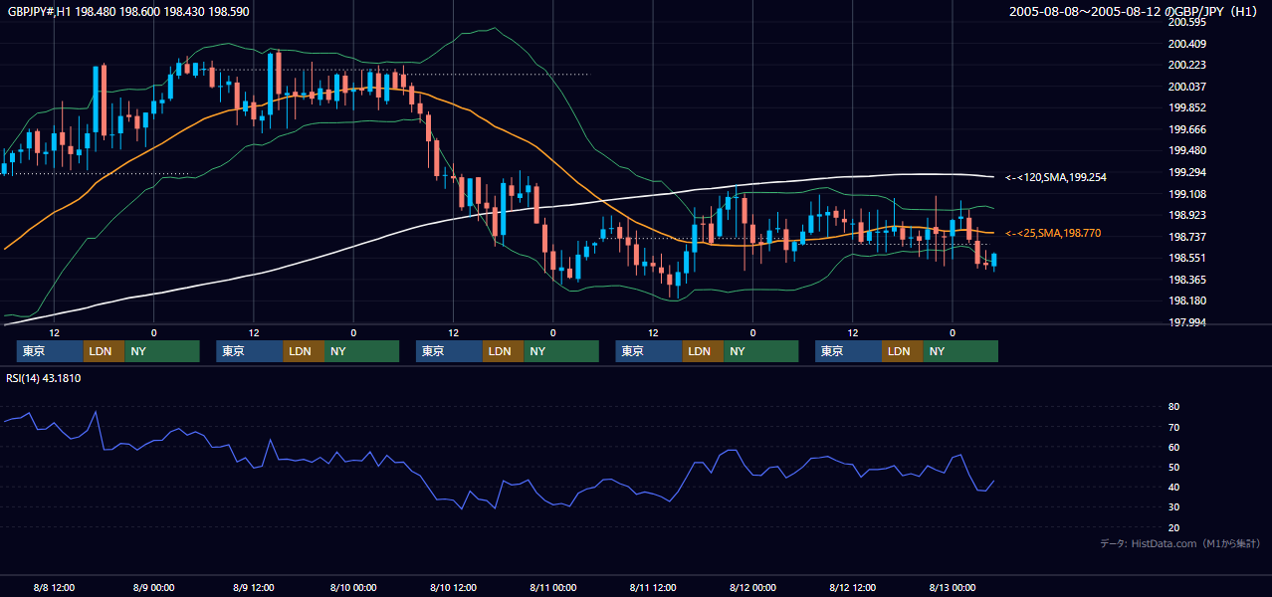Click RSI axis level 20

(1173, 527)
